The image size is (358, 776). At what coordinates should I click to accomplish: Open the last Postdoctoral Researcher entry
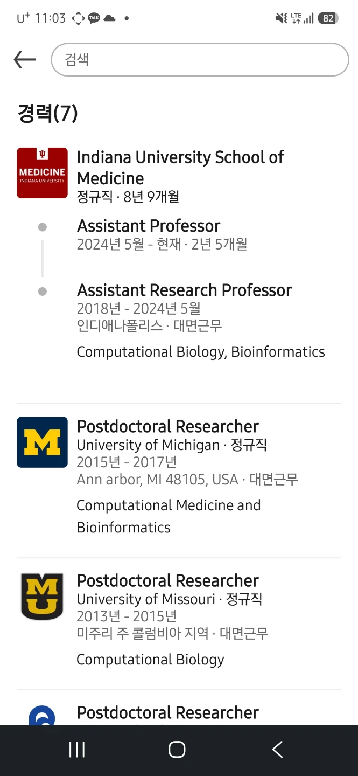(167, 713)
